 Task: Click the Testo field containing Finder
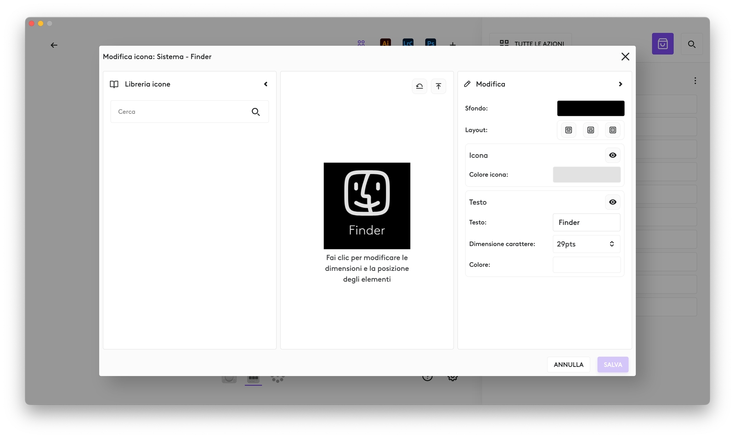(x=587, y=222)
